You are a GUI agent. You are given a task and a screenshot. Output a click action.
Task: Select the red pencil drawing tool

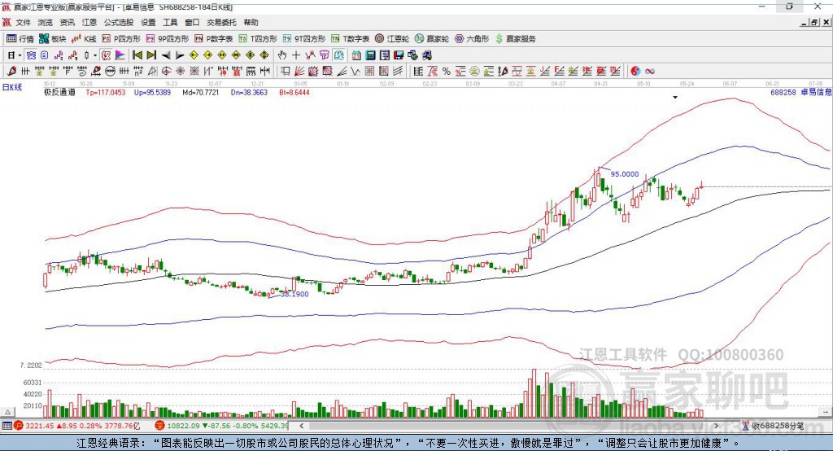pos(11,72)
